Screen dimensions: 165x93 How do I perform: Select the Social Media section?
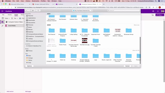pos(15,26)
